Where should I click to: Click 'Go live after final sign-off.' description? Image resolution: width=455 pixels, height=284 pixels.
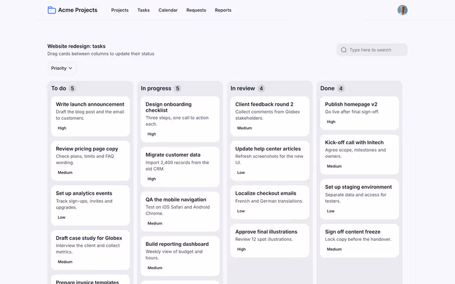click(x=352, y=111)
